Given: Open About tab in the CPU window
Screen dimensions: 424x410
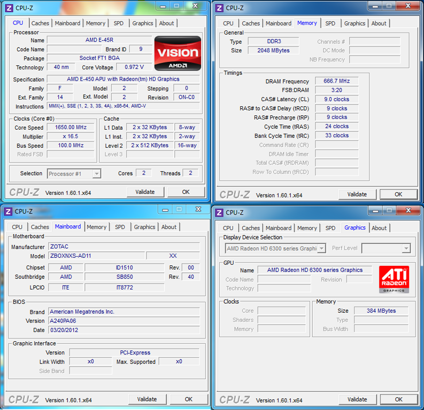Looking at the screenshot, I should [166, 23].
